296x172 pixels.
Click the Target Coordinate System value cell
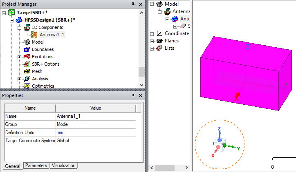[x=95, y=141]
